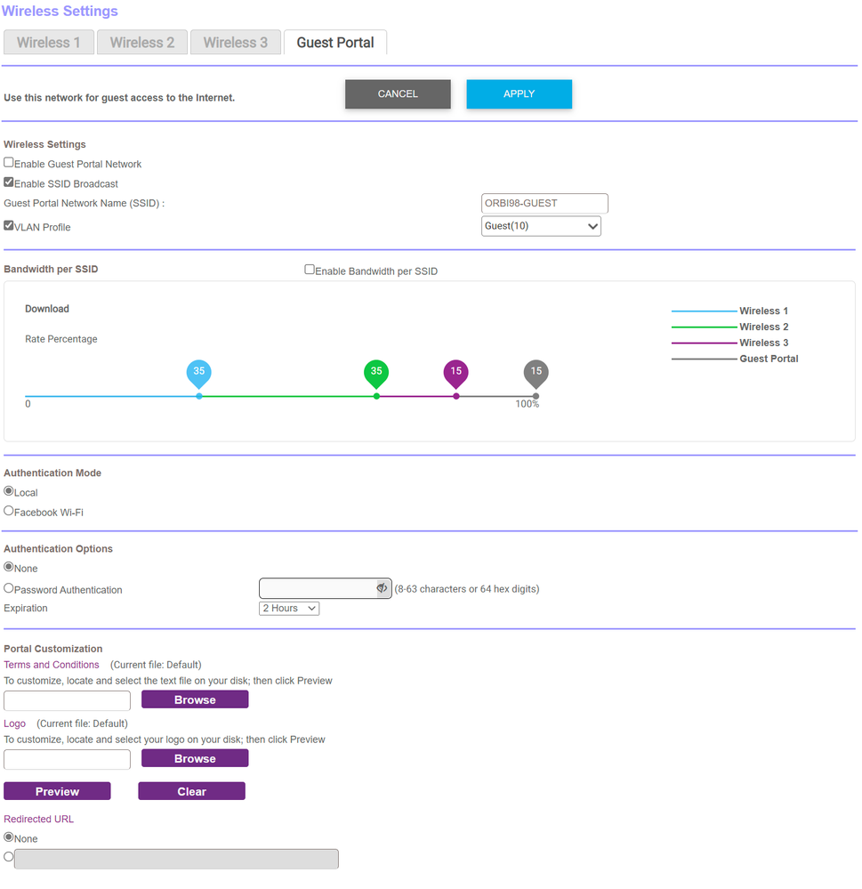Screen dimensions: 862x889
Task: Select the Wireless 3 tab
Action: point(236,43)
